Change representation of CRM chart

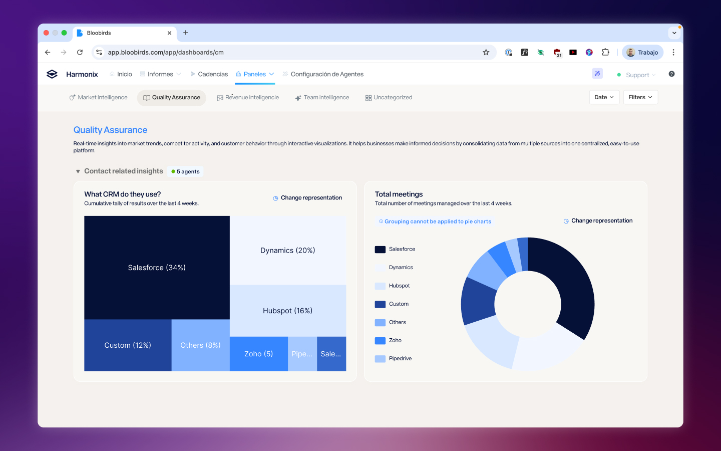(307, 198)
